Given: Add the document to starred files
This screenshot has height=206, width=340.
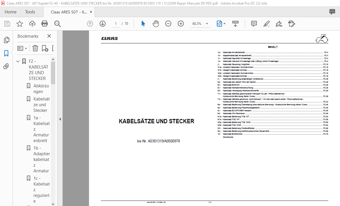Looking at the screenshot, I should pyautogui.click(x=20, y=24).
